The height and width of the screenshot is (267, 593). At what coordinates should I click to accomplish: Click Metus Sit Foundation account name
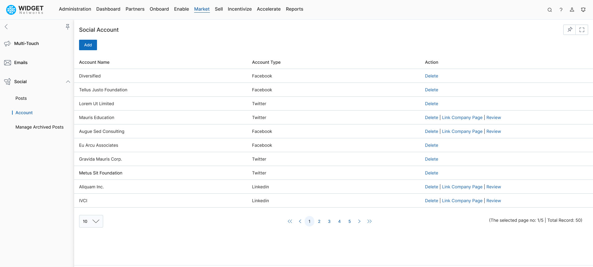(101, 173)
